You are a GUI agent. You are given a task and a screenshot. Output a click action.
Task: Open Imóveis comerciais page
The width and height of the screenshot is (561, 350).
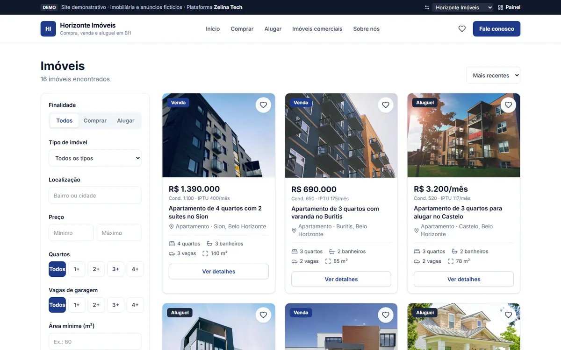317,29
